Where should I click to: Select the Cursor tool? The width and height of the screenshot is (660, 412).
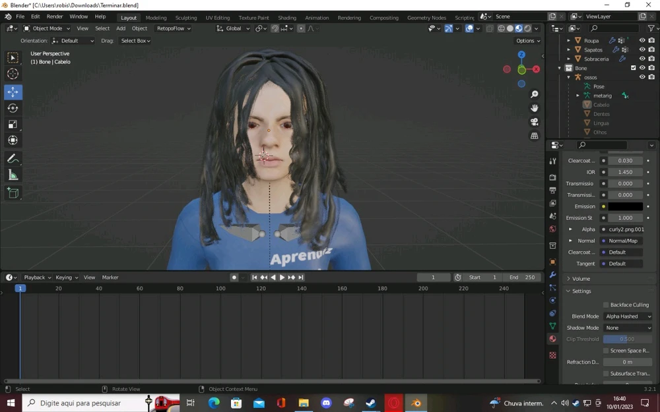point(13,74)
